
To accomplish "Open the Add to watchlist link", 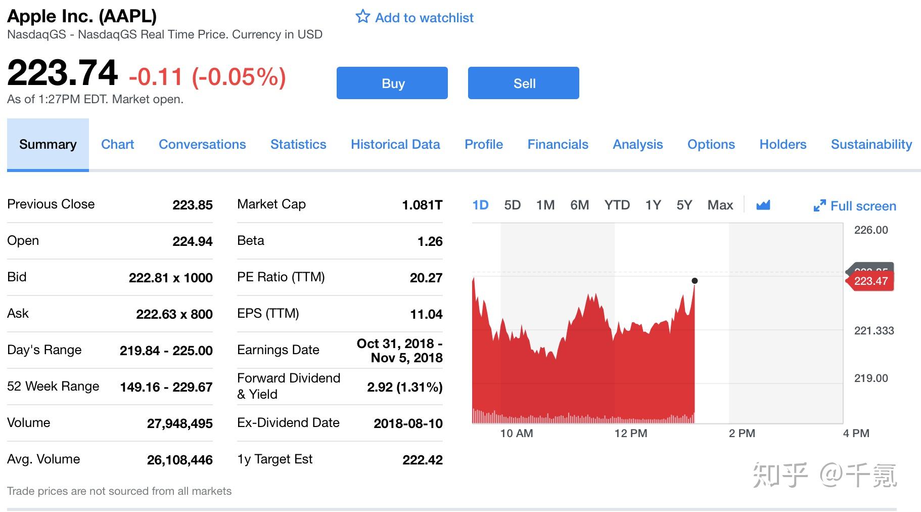I will tap(424, 18).
